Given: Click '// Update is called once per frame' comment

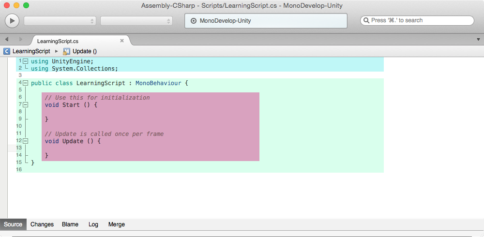Looking at the screenshot, I should pyautogui.click(x=105, y=134).
